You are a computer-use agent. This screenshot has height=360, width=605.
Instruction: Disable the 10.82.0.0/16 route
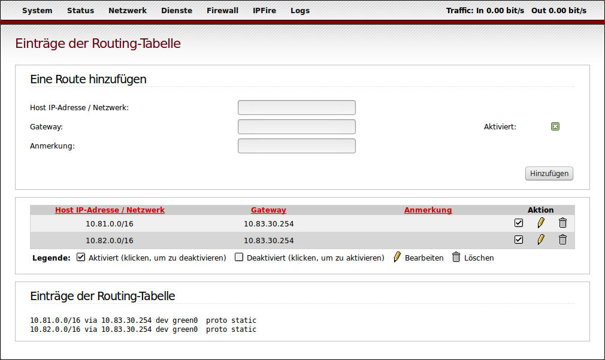pyautogui.click(x=519, y=240)
